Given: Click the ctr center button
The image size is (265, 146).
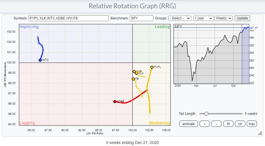Looking at the screenshot, I should pos(240,124).
